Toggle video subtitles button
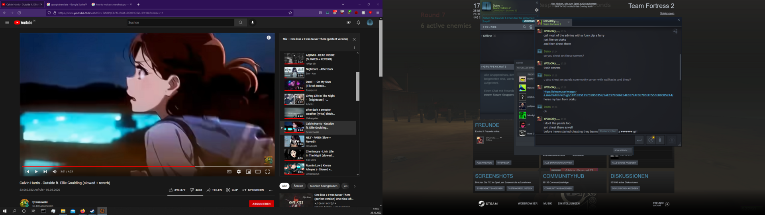 (x=229, y=172)
